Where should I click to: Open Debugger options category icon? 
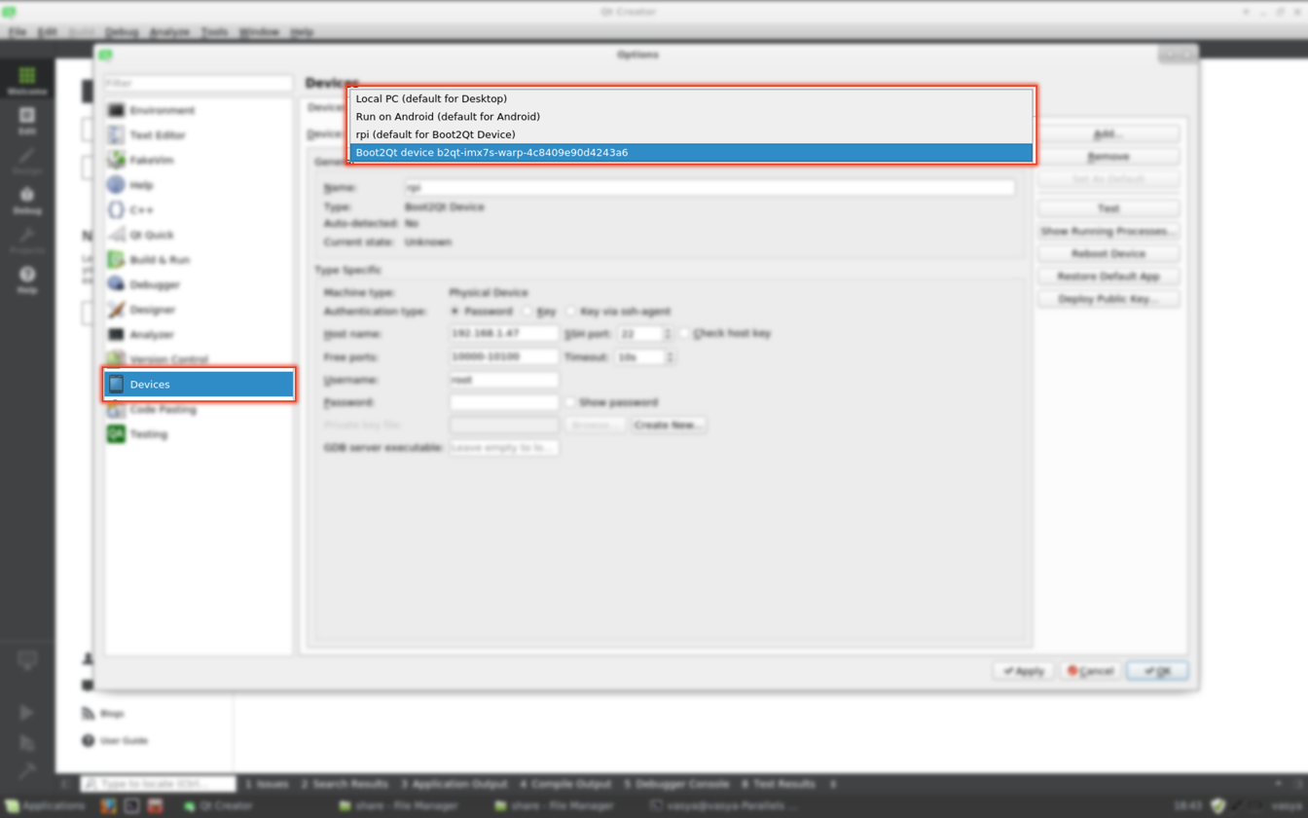point(117,284)
